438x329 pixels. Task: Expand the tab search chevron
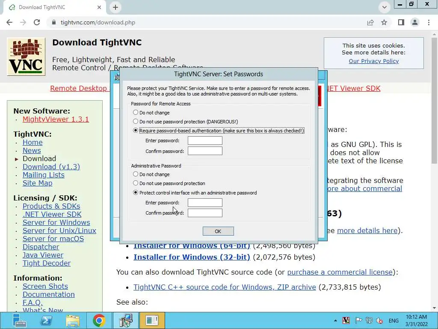[385, 7]
